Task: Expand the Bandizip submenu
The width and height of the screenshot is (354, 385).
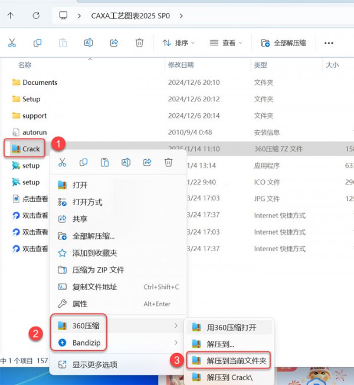Action: pyautogui.click(x=118, y=343)
